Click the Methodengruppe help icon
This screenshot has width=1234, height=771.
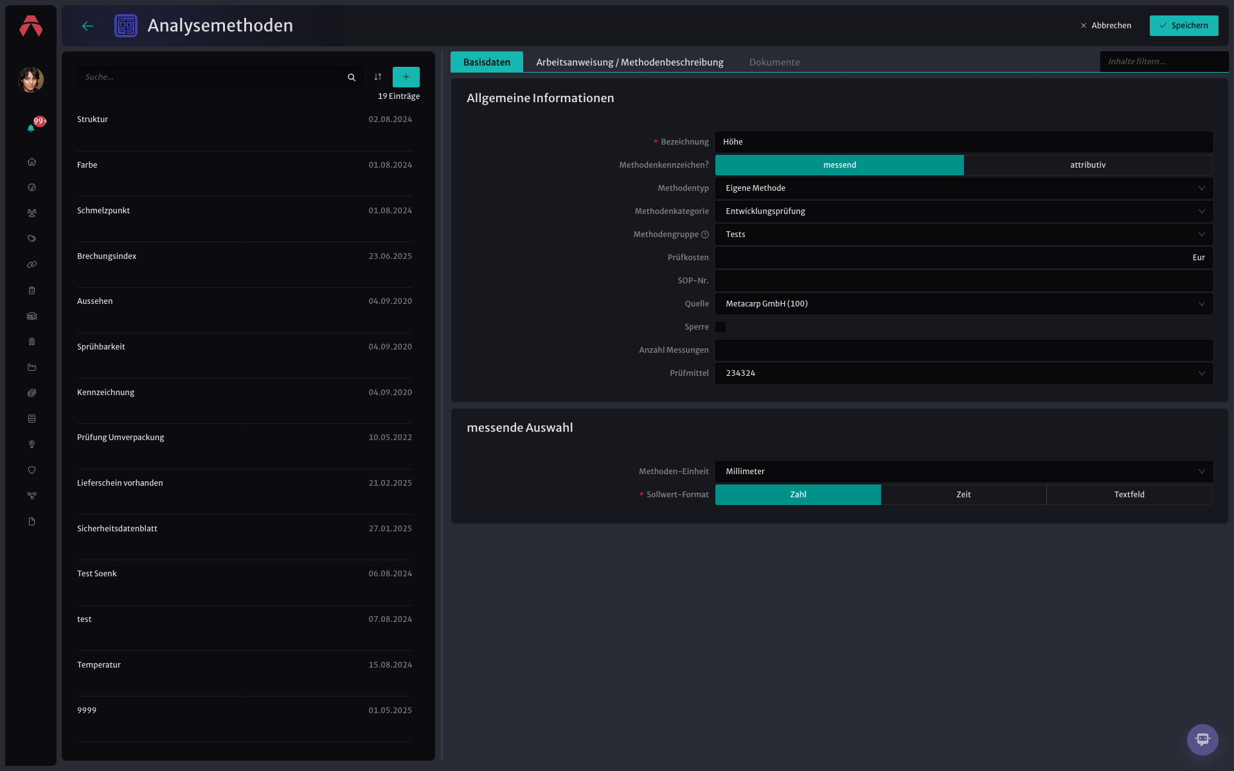705,235
